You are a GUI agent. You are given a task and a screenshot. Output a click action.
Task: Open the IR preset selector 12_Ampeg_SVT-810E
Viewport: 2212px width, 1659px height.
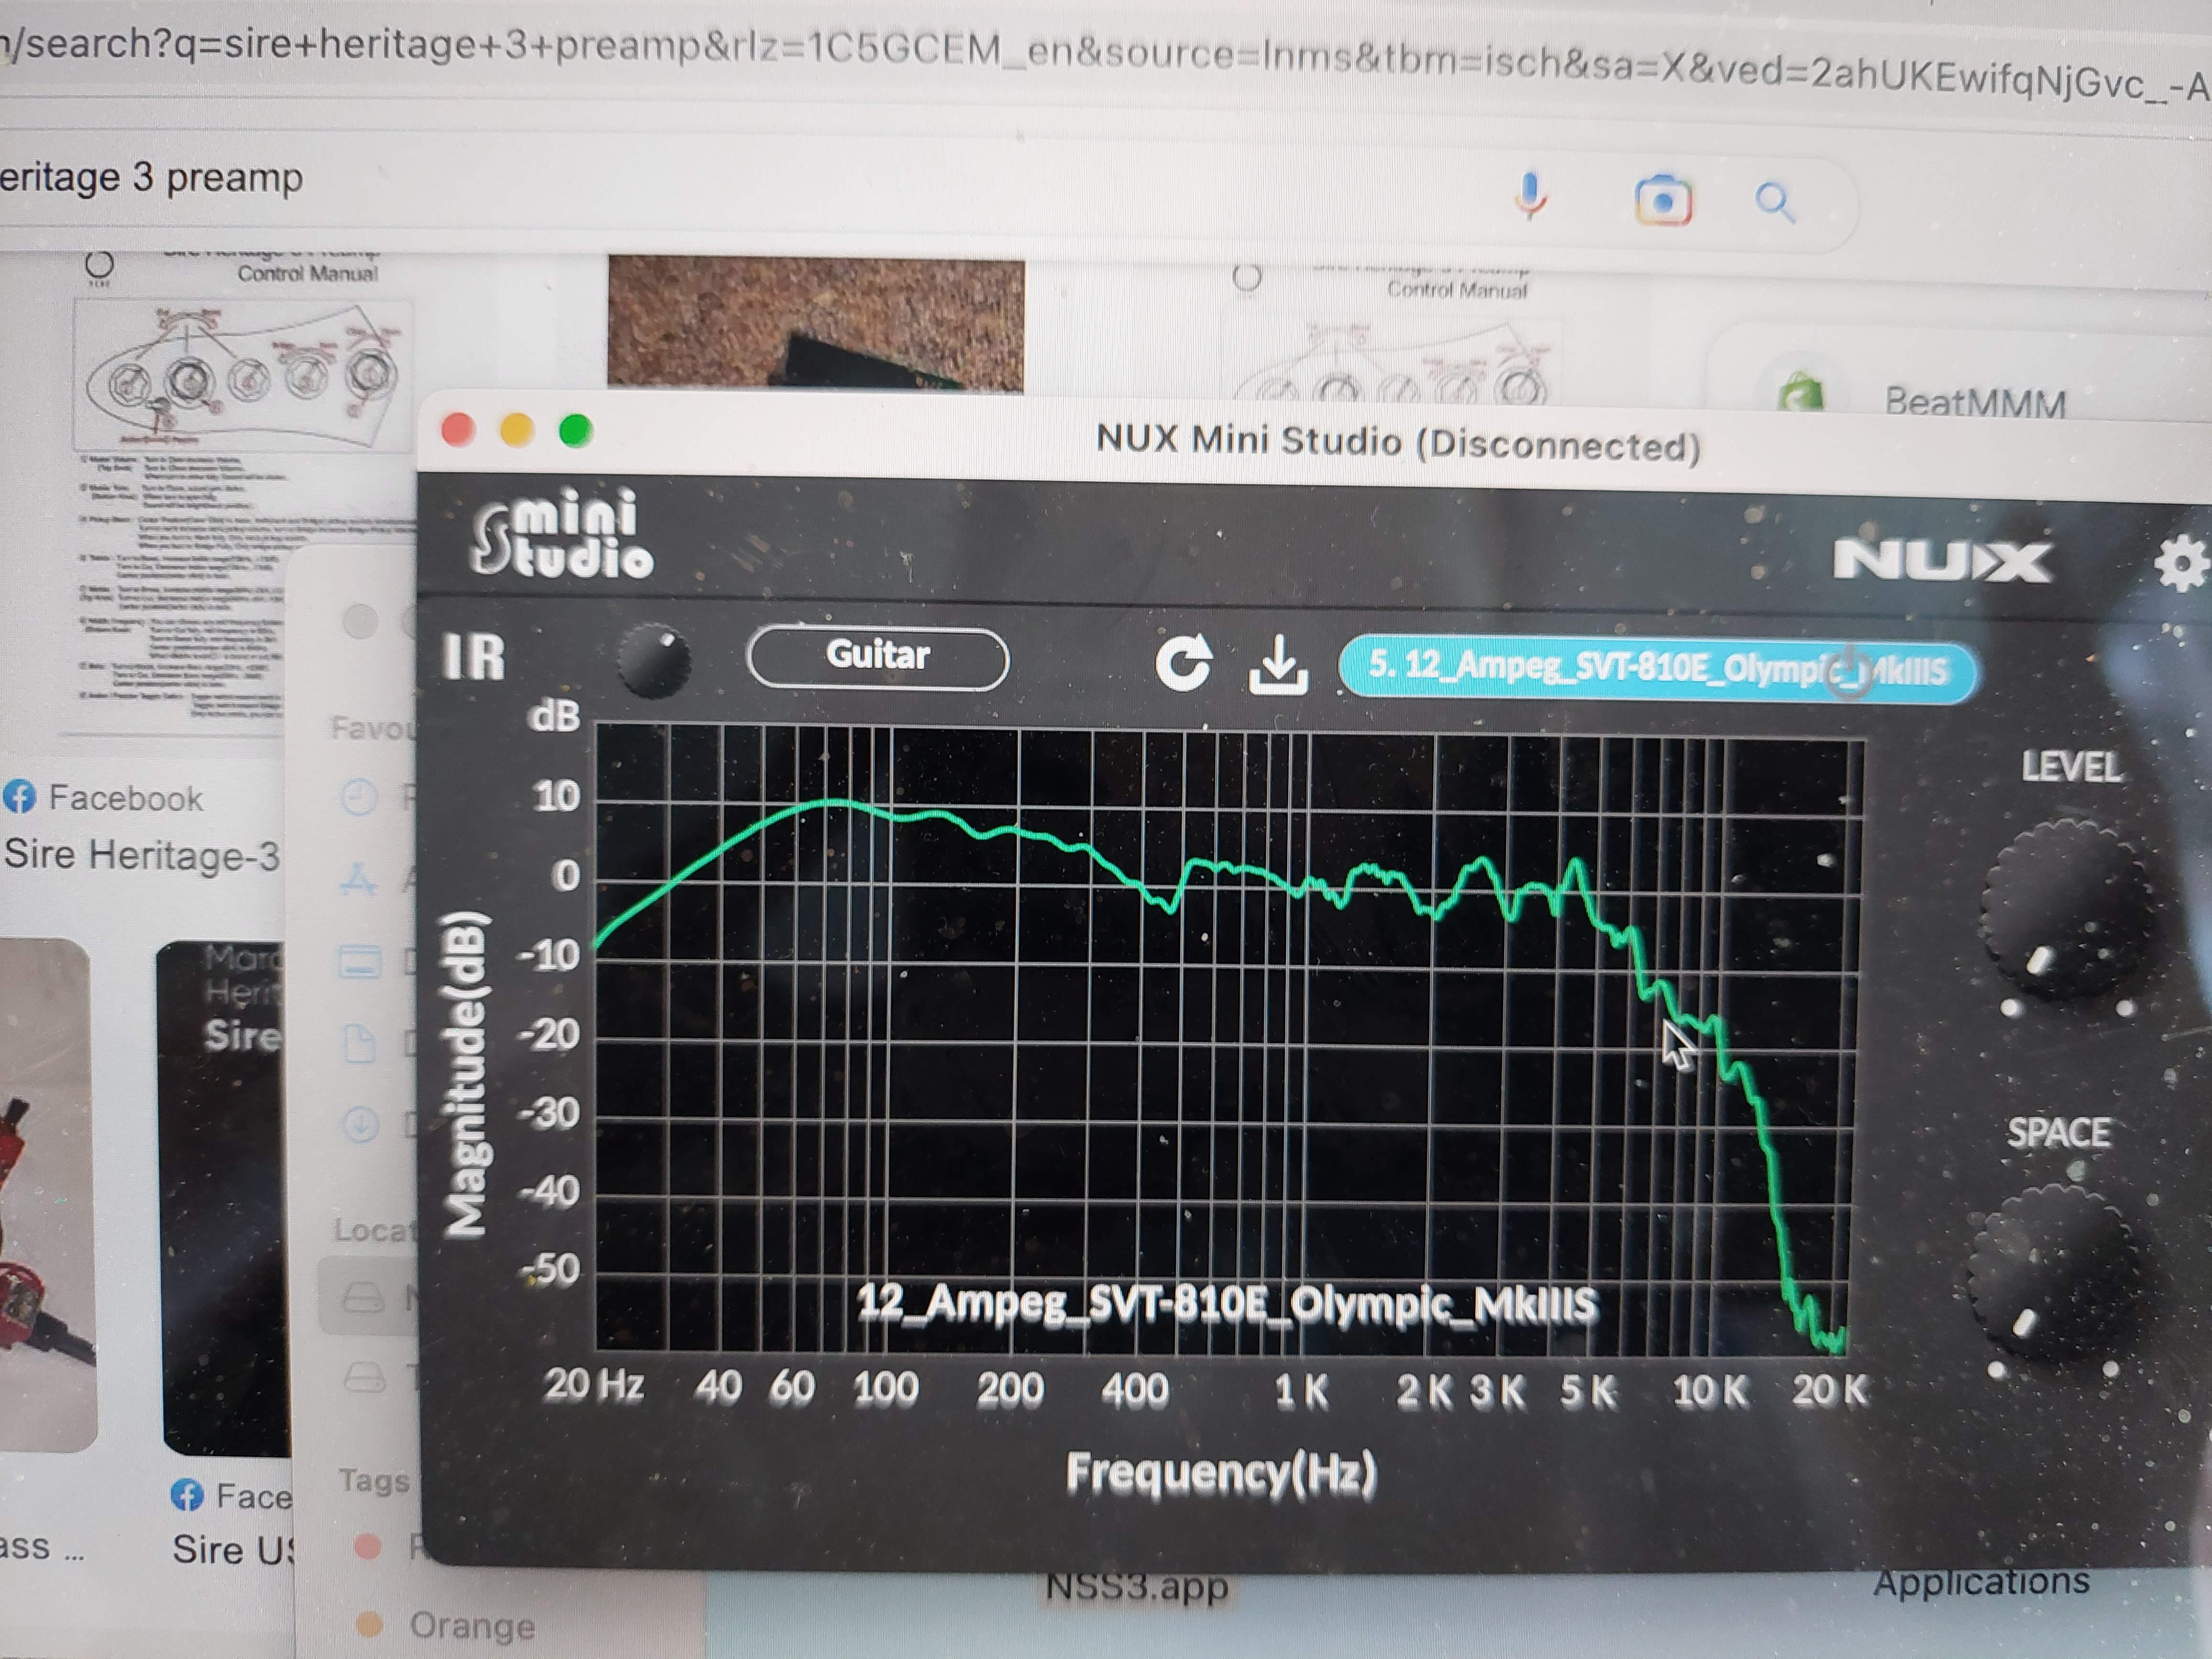(x=1657, y=668)
